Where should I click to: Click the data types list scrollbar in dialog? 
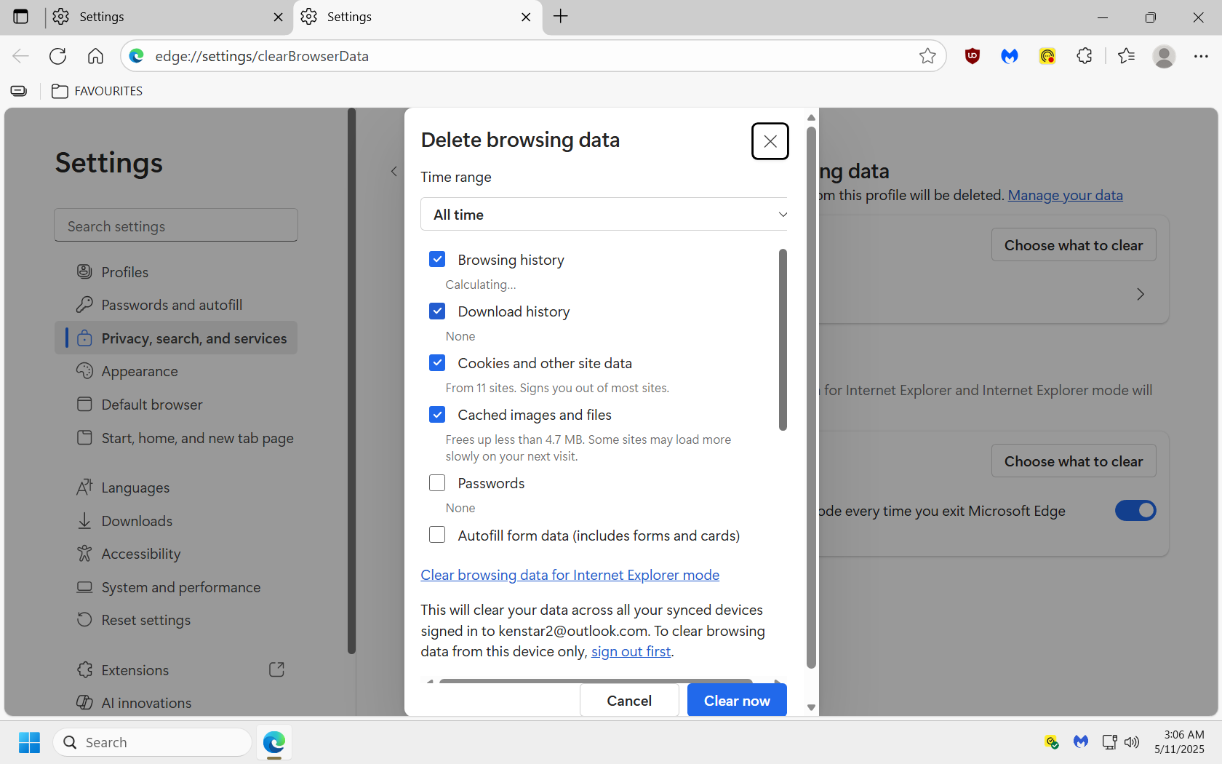tap(783, 340)
